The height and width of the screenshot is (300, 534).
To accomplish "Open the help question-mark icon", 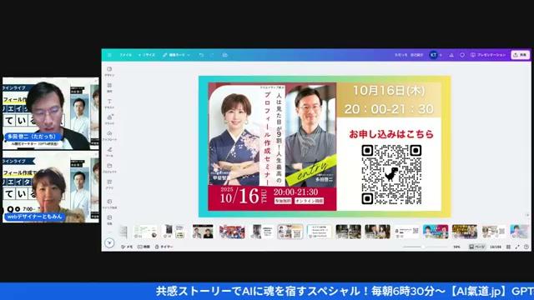I will click(526, 247).
